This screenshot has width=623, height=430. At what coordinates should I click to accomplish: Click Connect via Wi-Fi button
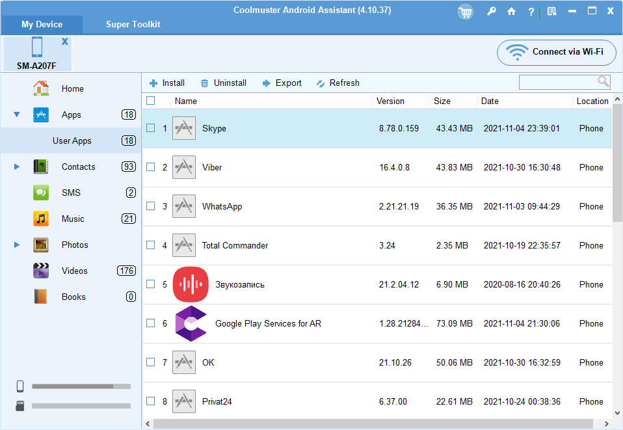coord(556,52)
